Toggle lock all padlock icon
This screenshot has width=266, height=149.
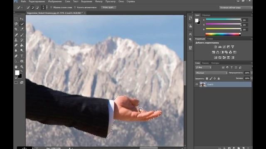pyautogui.click(x=219, y=78)
